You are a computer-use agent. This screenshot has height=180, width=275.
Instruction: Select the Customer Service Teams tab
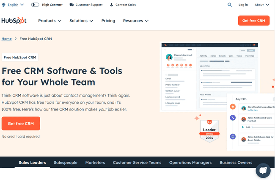[137, 163]
